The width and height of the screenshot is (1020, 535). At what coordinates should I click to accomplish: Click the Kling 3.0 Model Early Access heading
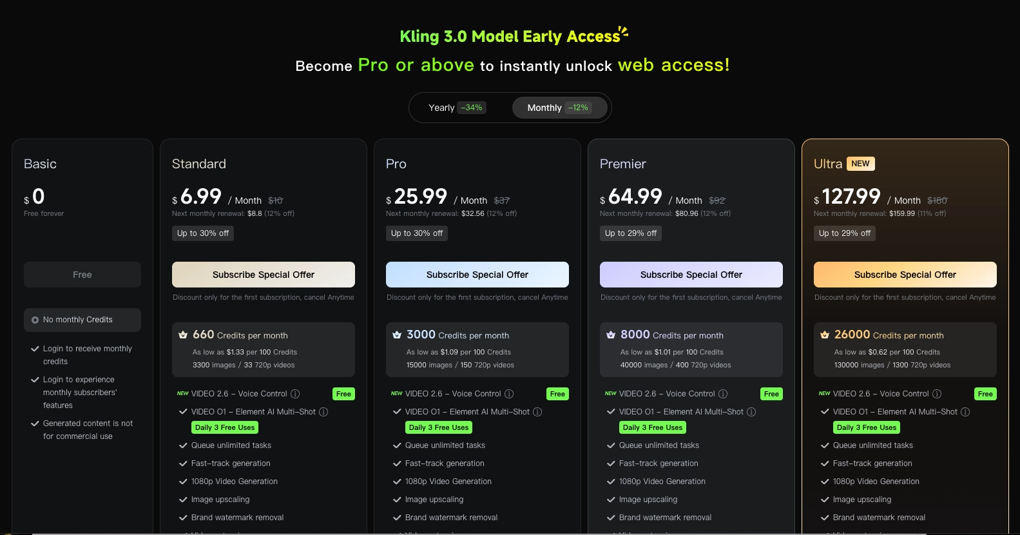(510, 37)
